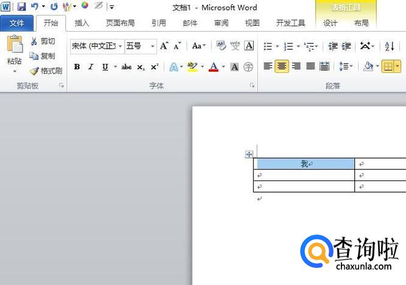Switch to the 引用 (References) tab
This screenshot has width=406, height=285.
pyautogui.click(x=159, y=23)
